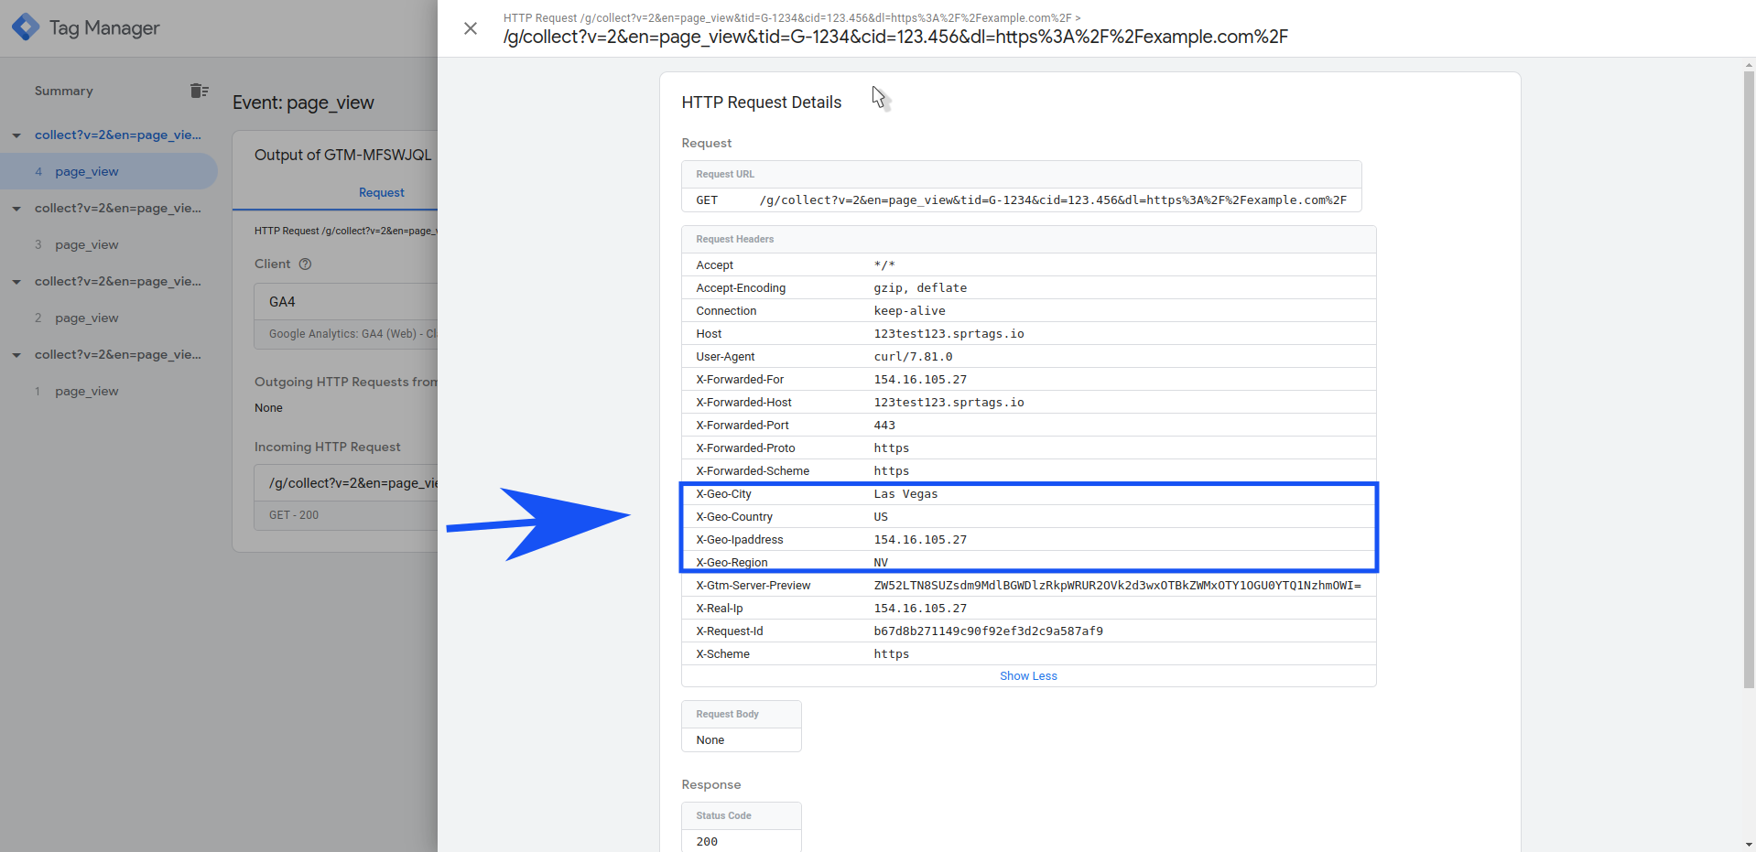
Task: Select page_view event number 1
Action: pyautogui.click(x=87, y=391)
